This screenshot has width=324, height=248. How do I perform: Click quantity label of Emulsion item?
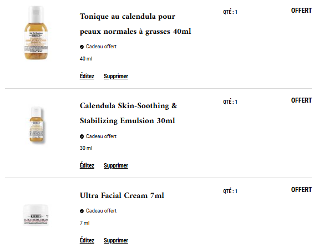[x=230, y=102]
